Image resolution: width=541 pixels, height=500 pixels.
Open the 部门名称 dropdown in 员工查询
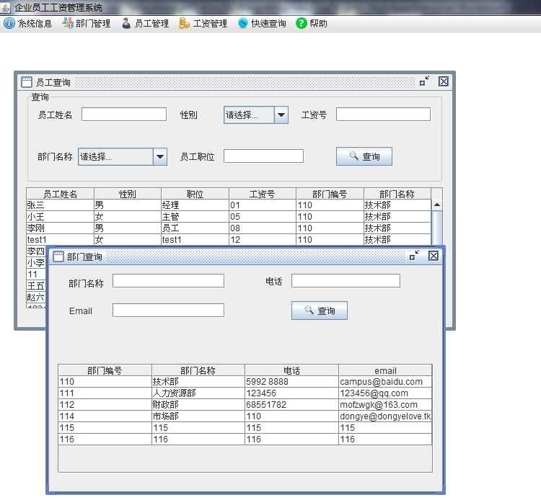coord(123,157)
